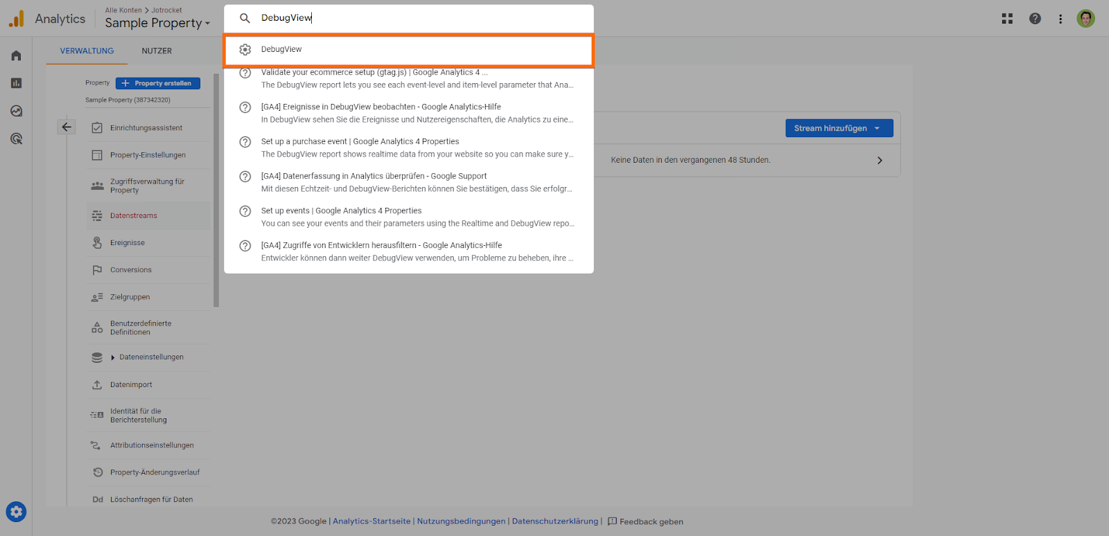Click the Admin settings gear icon
This screenshot has width=1109, height=536.
16,512
